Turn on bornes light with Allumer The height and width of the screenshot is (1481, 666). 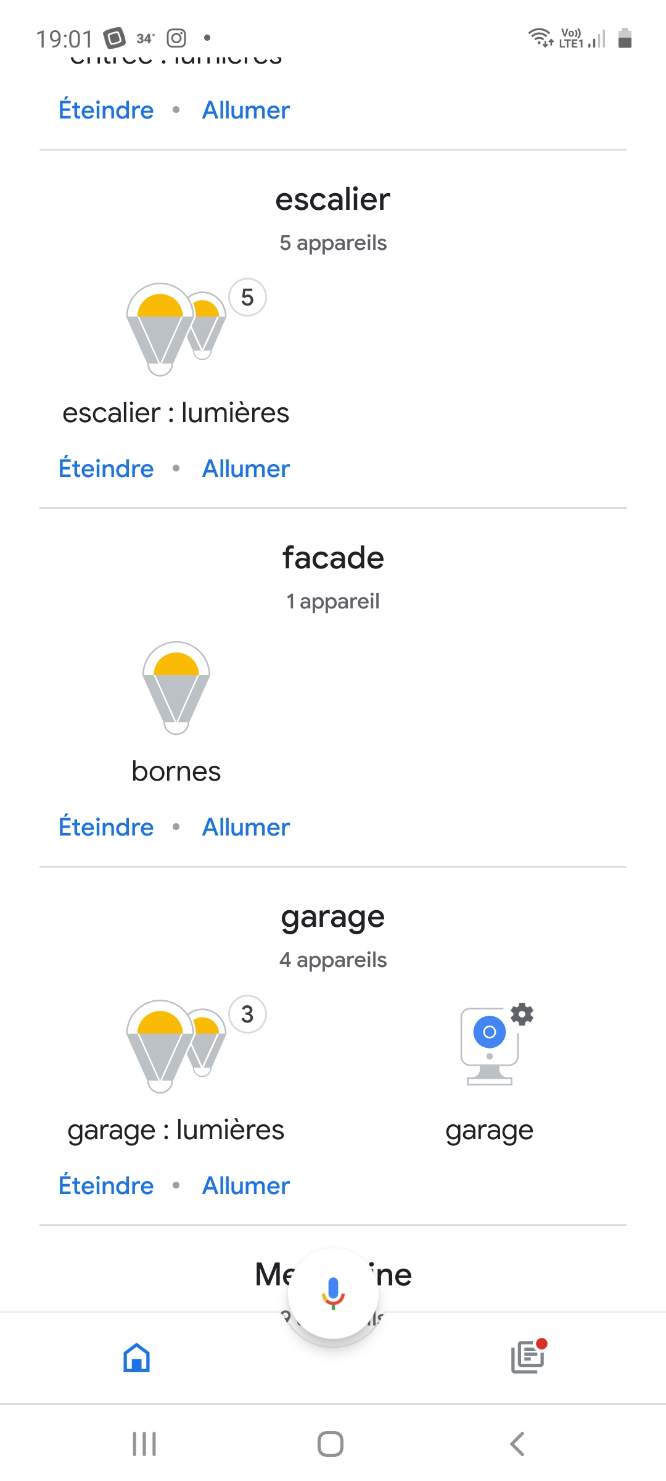click(246, 828)
